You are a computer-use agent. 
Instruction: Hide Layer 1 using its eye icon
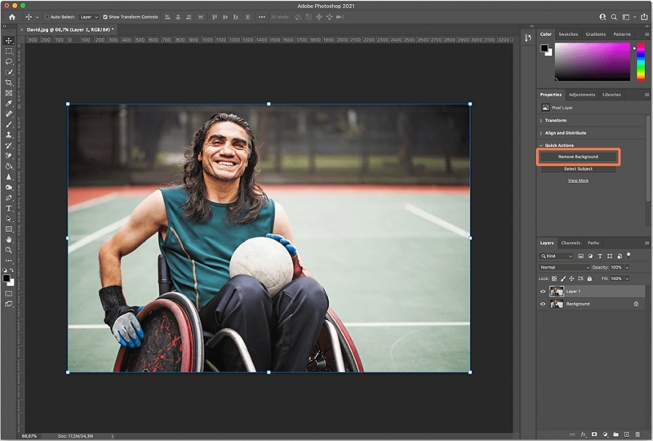click(543, 291)
